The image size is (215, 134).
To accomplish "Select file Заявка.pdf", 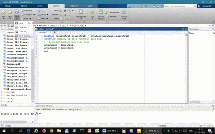I will [x=13, y=64].
